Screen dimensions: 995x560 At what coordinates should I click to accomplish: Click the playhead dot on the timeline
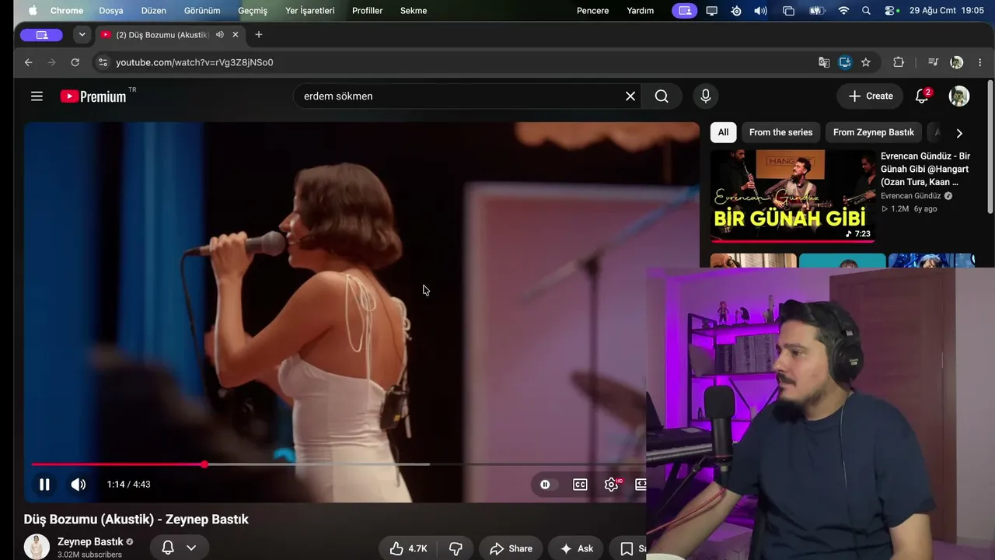204,464
